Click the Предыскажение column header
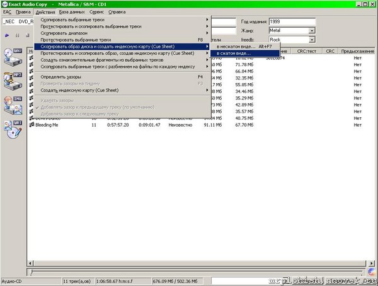Viewport: 378px width, 286px height. click(357, 51)
